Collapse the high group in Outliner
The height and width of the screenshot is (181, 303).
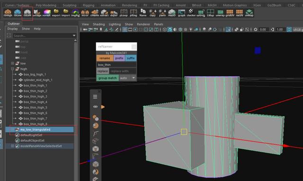(12, 69)
